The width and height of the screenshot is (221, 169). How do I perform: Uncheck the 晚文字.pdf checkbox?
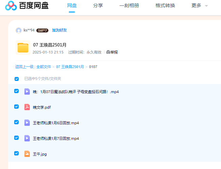coord(17,107)
